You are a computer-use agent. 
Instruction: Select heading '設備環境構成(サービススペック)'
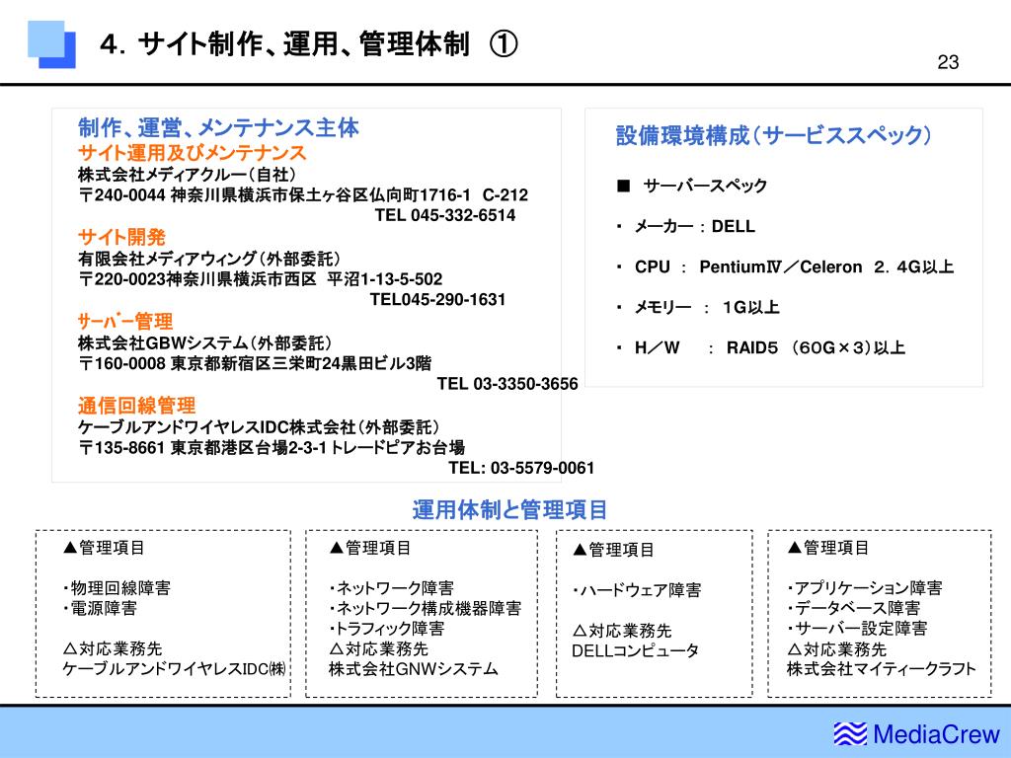(773, 135)
